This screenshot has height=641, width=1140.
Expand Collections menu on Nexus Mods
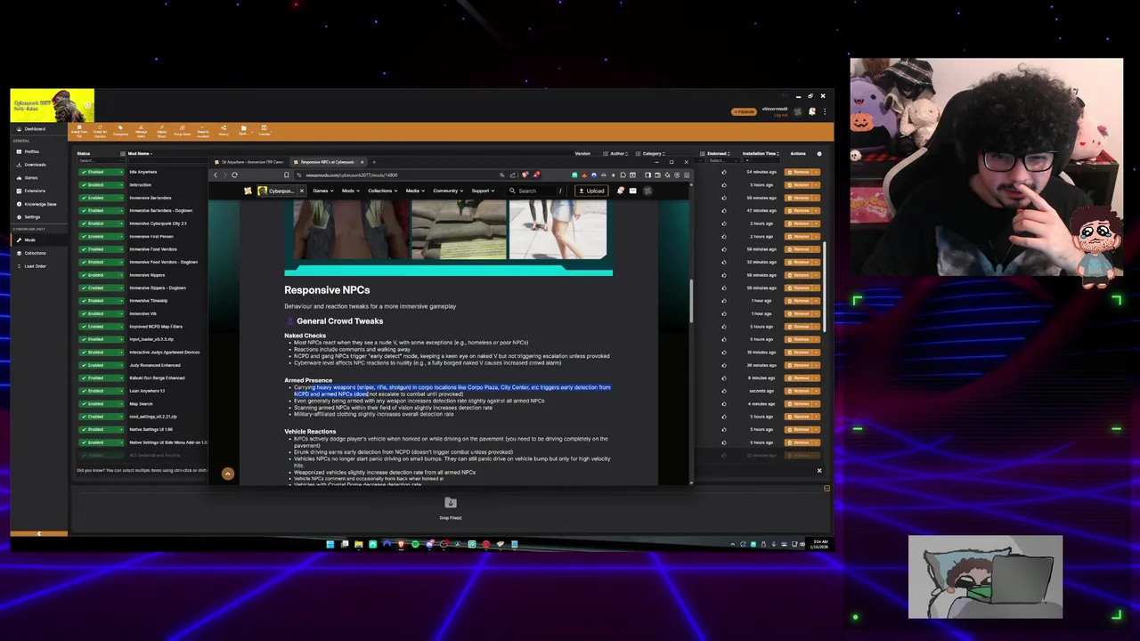point(382,191)
